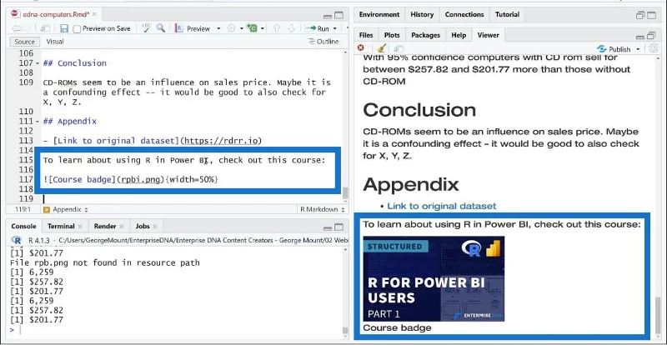Image resolution: width=667 pixels, height=345 pixels.
Task: Click the Rmd file icon on editor tab
Action: [16, 14]
